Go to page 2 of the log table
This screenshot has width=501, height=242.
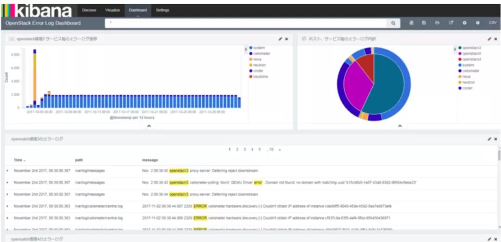point(237,149)
